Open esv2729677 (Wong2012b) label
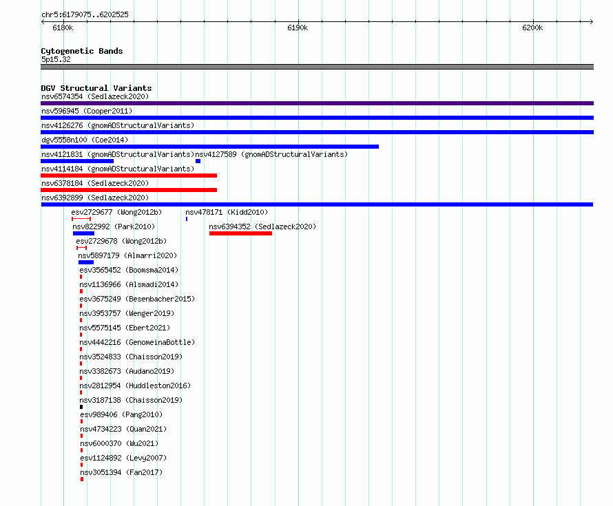 coord(116,212)
